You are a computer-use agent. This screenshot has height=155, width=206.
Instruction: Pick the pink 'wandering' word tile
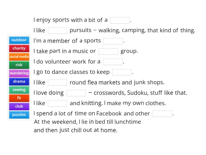(19, 73)
